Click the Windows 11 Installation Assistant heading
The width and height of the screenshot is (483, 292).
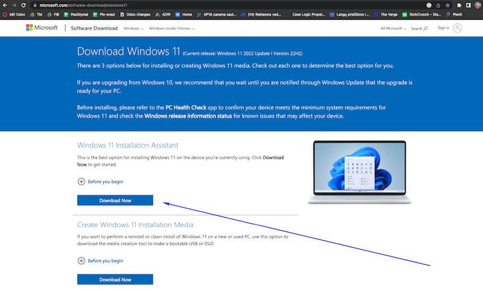point(127,145)
